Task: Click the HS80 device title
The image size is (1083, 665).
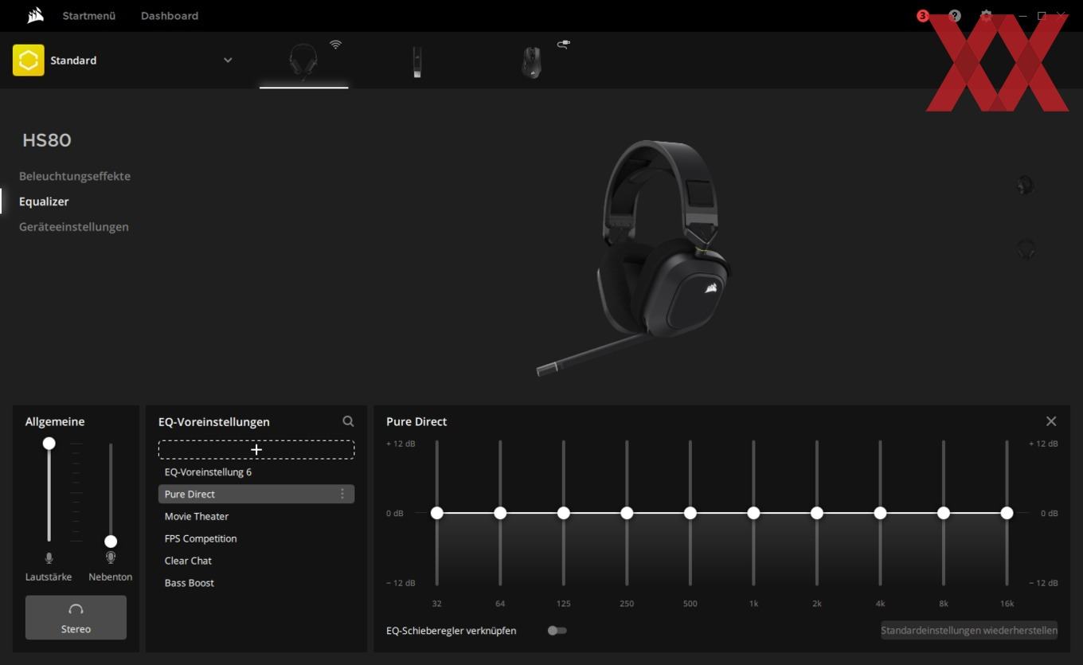Action: (47, 140)
